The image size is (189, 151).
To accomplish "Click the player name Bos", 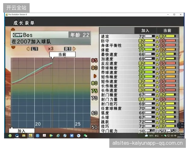I will click(x=28, y=35).
